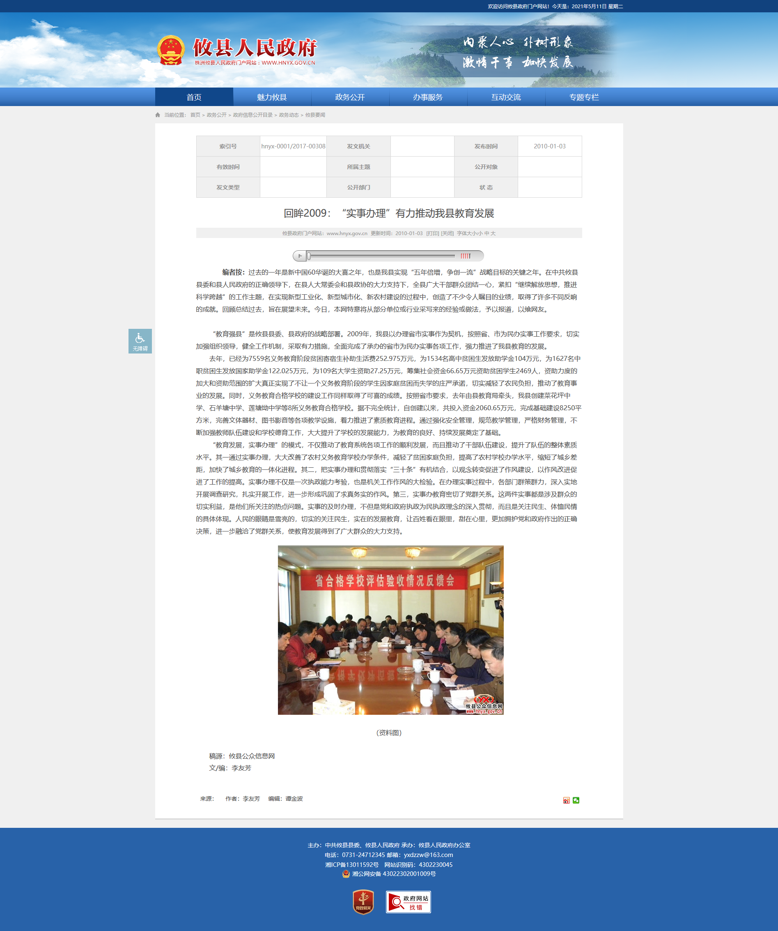Click the 党政机关 shield badge icon
This screenshot has height=931, width=778.
pyautogui.click(x=363, y=902)
